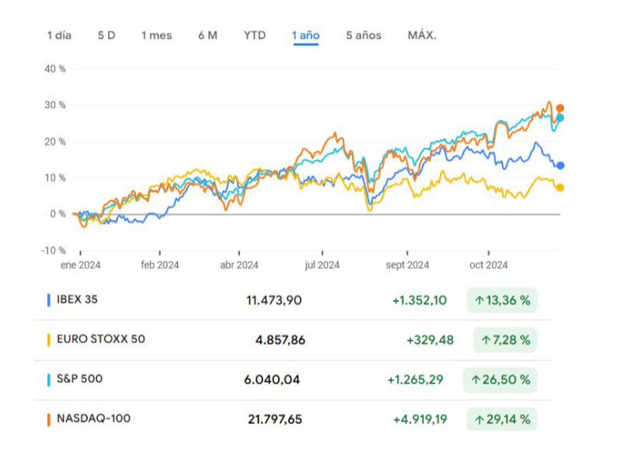Open the EURO STOXX 50 index
The width and height of the screenshot is (624, 462).
pos(100,339)
